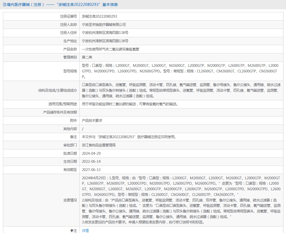Click the 适用范围/预期用途 description text

pyautogui.click(x=130, y=104)
